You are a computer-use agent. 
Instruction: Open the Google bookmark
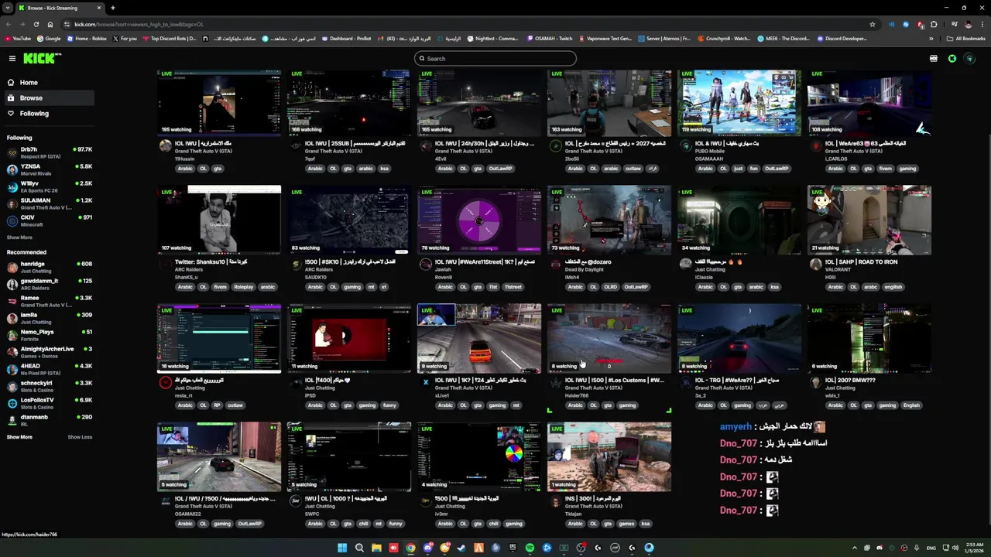49,39
